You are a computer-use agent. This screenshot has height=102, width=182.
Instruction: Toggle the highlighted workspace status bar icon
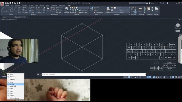coord(173,77)
